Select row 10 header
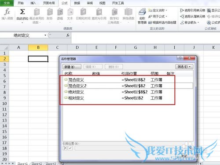The width and height of the screenshot is (220, 165). point(4,104)
